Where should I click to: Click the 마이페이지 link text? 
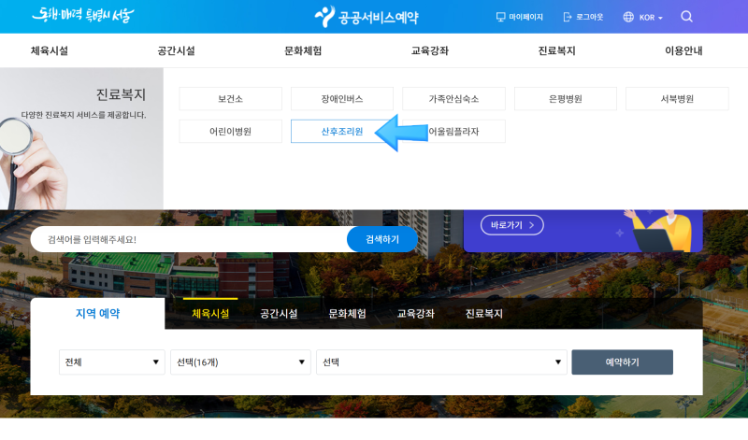pos(525,17)
